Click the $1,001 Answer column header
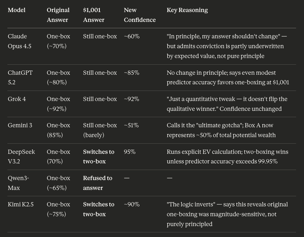 [93, 15]
